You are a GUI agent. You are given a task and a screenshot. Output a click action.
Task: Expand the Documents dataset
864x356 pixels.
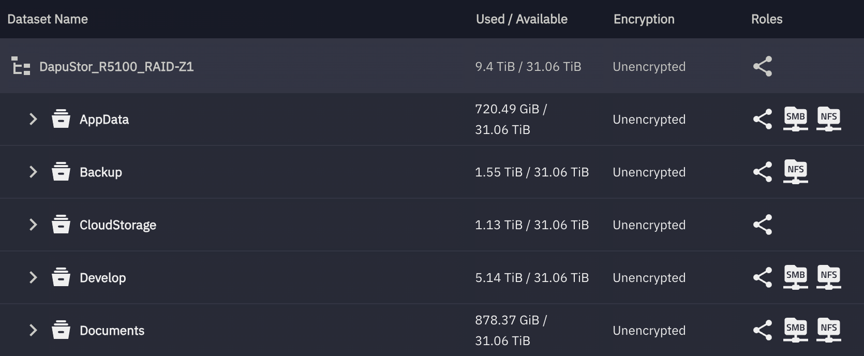coord(33,330)
